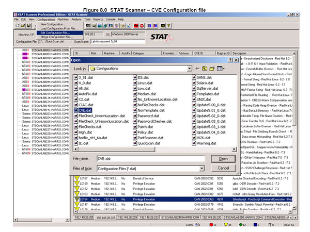
Task: Switch to the 192.149.28.205 tab
Action: 84,217
